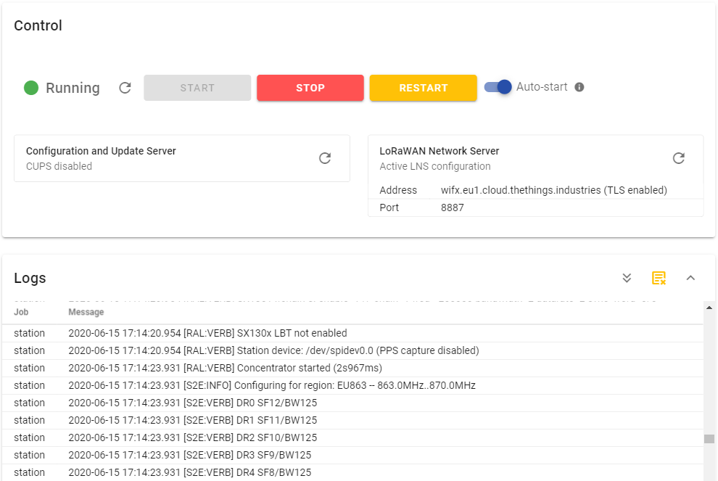Refresh the LoRaWAN Network Server configuration
Viewport: 718px width, 481px height.
coord(678,157)
